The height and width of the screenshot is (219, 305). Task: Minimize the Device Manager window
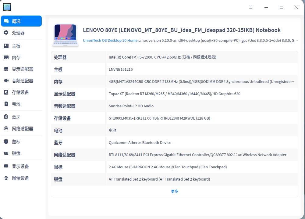[x=266, y=7]
